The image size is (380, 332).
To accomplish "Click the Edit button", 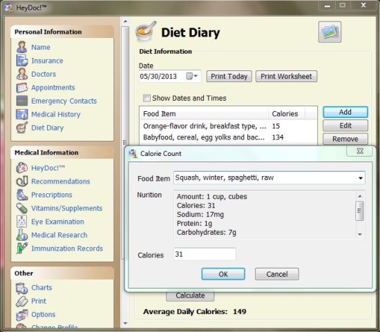I will point(345,126).
